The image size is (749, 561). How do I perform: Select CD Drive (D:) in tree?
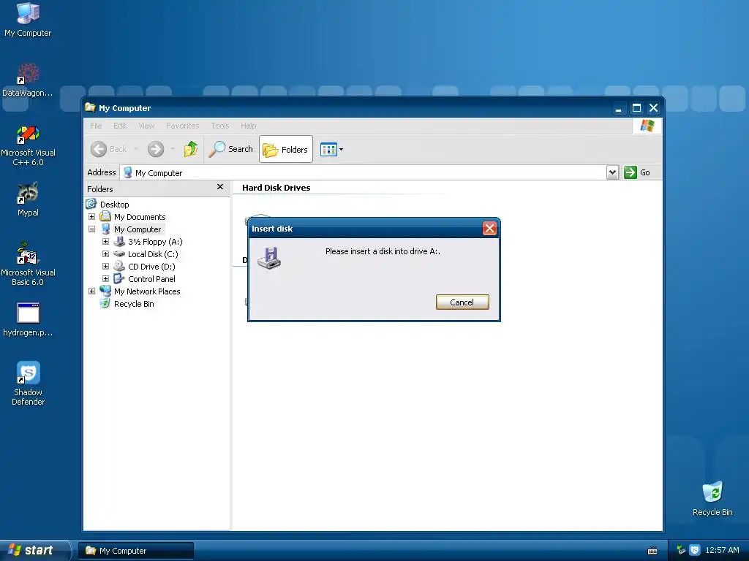pos(151,267)
